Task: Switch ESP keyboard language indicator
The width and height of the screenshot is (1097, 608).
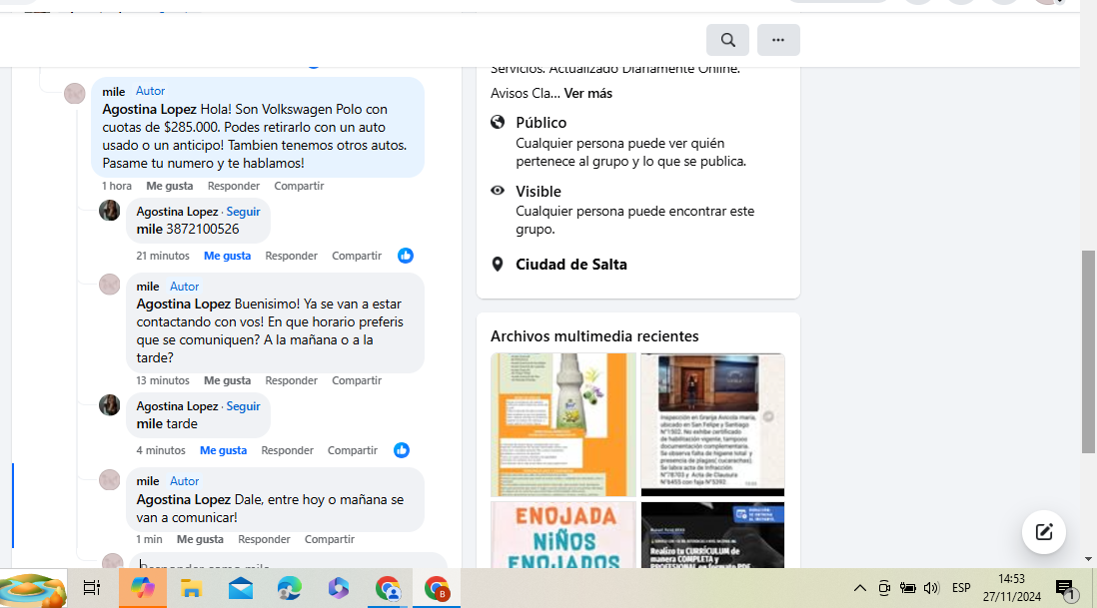Action: 961,588
